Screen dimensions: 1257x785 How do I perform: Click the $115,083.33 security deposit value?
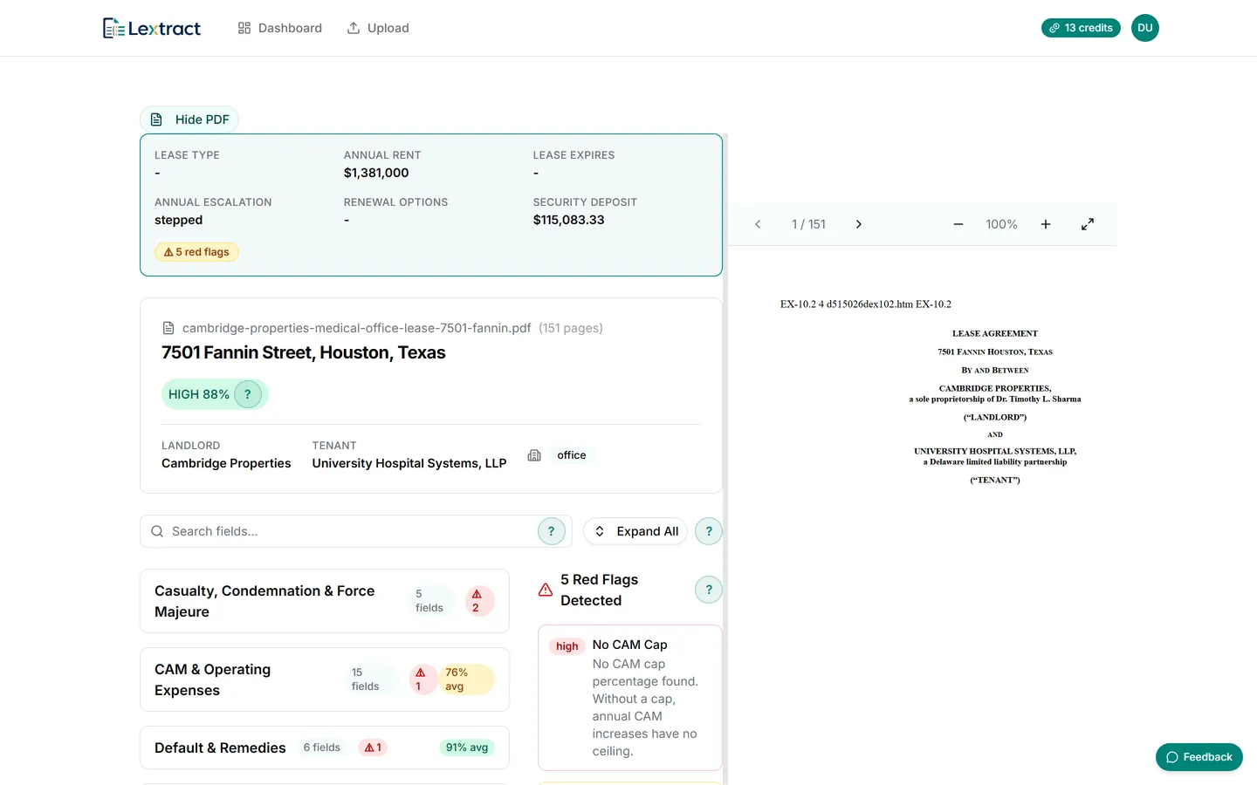(569, 220)
